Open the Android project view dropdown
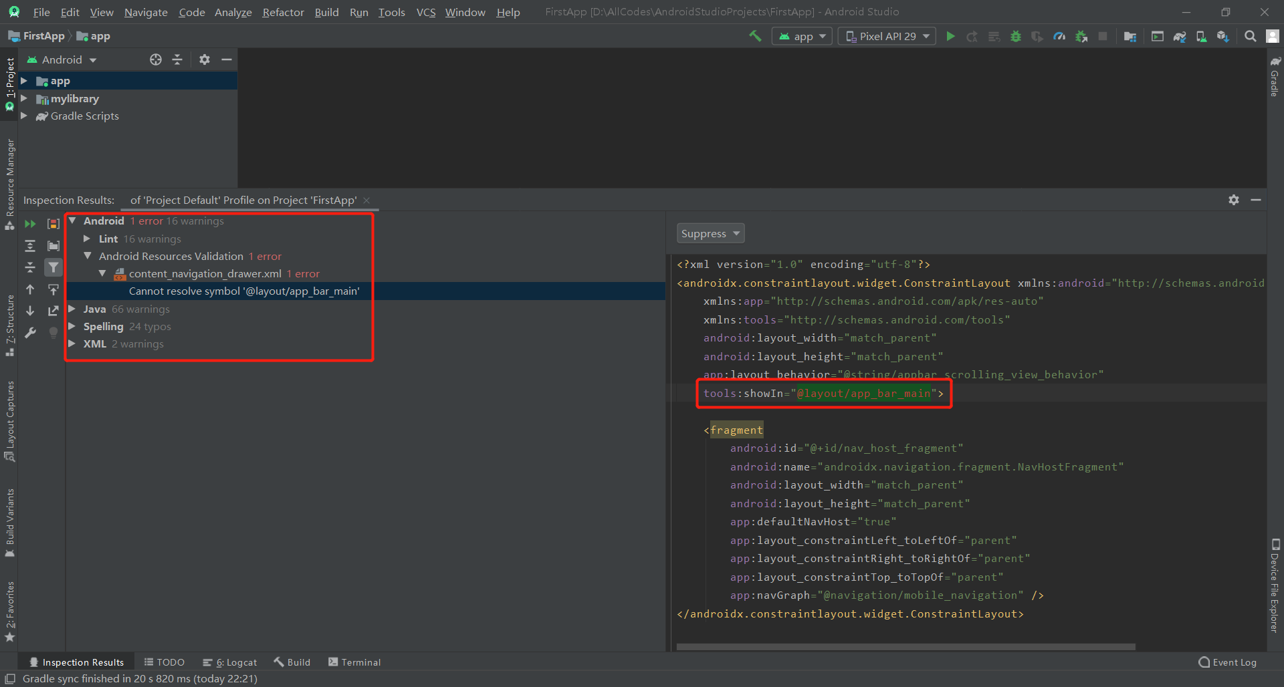Screen dimensions: 1284x687 [x=62, y=59]
